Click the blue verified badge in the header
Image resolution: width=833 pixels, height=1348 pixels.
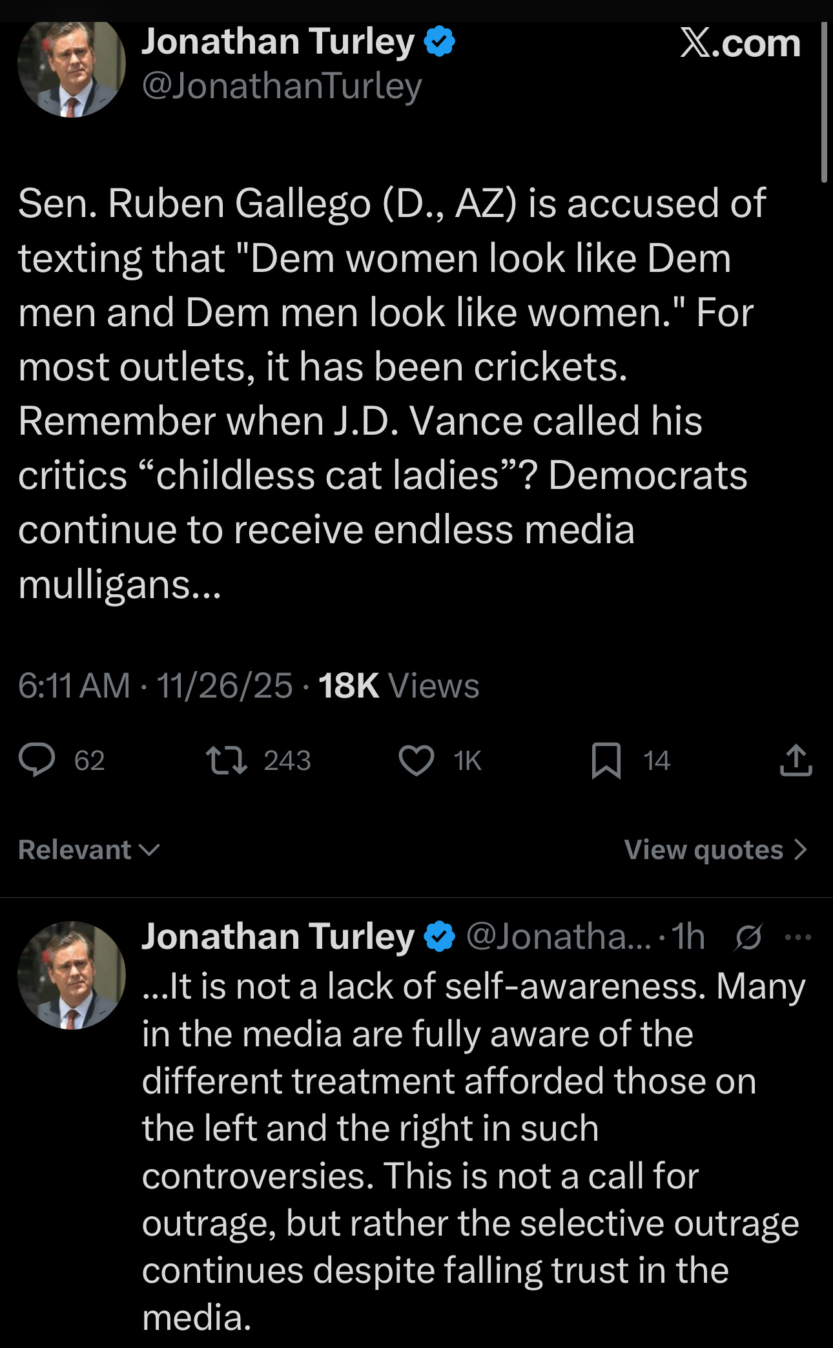[440, 42]
